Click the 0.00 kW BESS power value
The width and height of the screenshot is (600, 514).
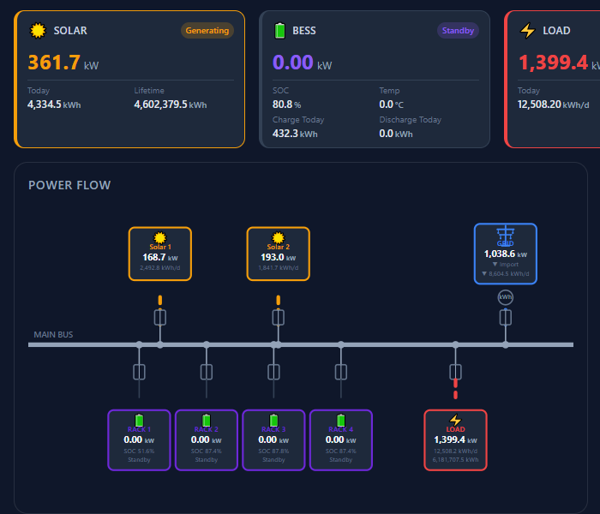pos(302,63)
